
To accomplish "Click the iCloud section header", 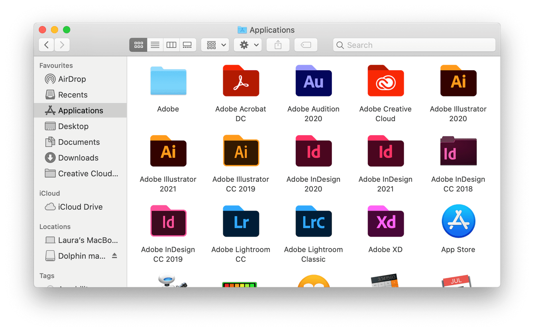I will 50,193.
